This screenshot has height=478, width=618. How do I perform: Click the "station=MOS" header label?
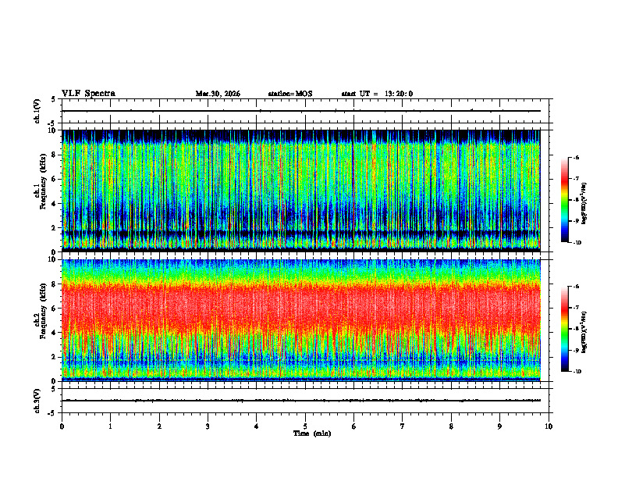pyautogui.click(x=290, y=94)
